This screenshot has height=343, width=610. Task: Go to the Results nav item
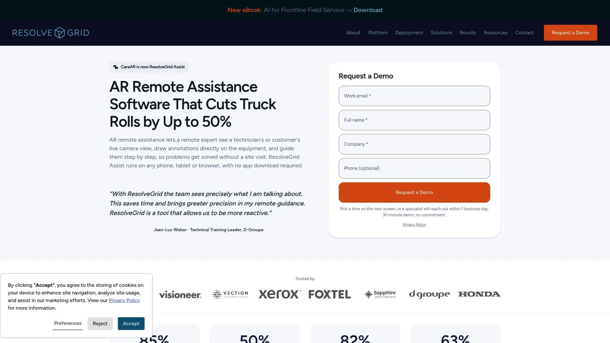coord(468,33)
